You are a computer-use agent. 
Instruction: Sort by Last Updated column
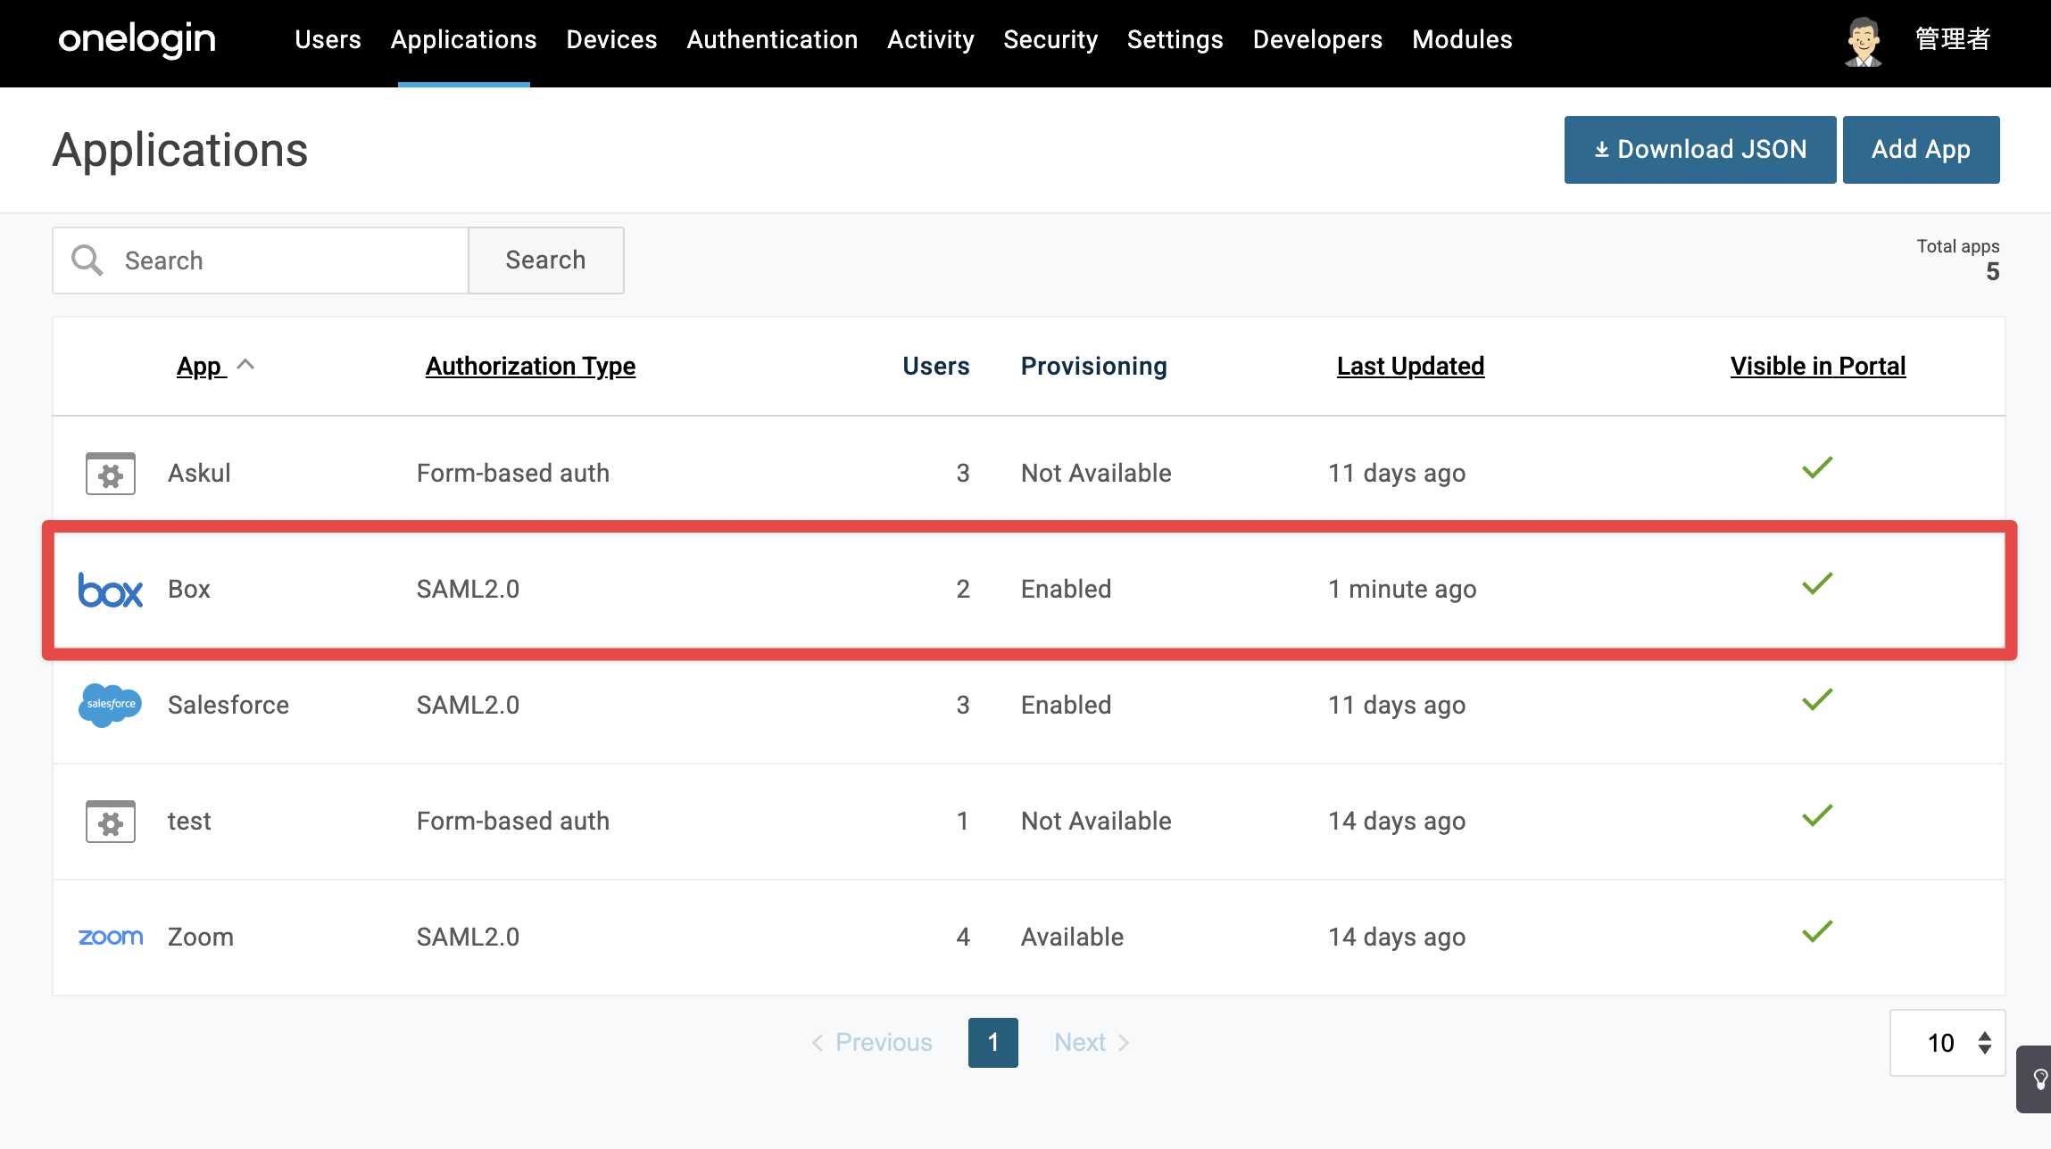1410,366
